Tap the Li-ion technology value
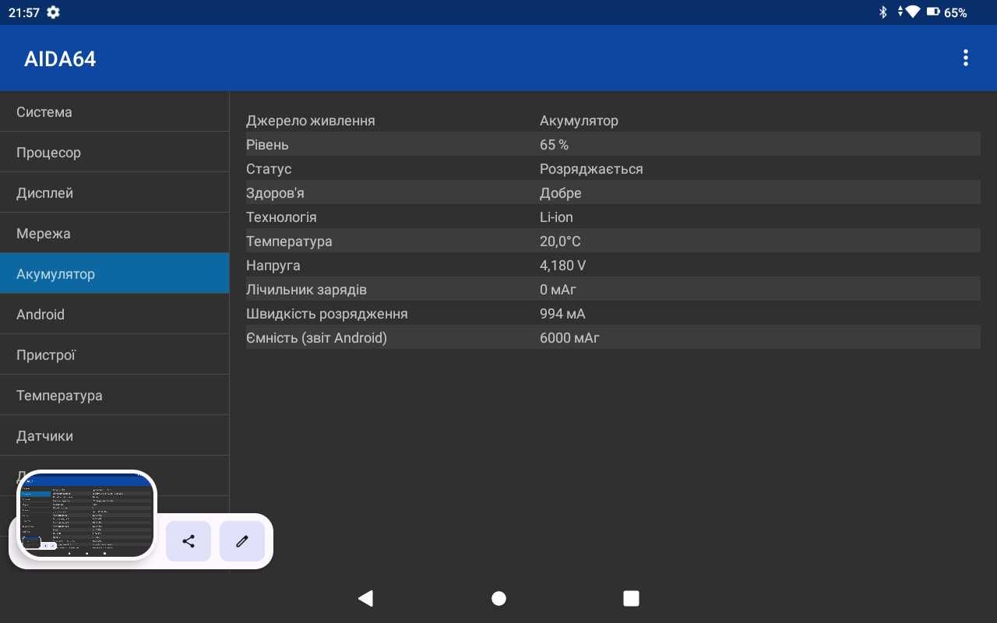Viewport: 997px width, 623px height. [556, 217]
